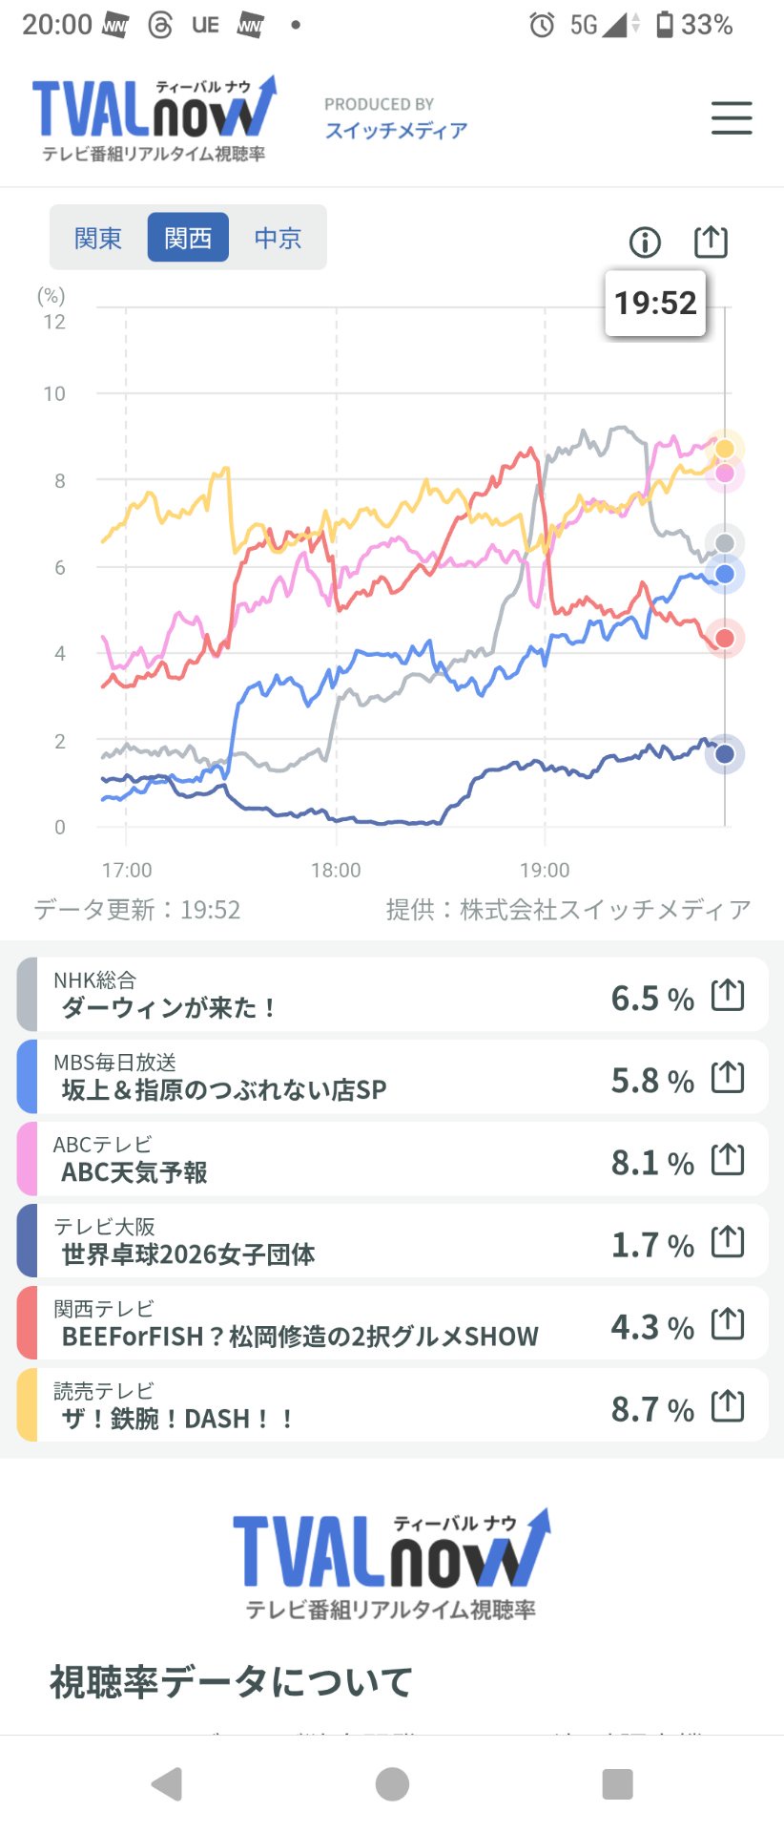Share the NHK総合 ダーウィンが来た row
Screen dimensions: 784x1833
click(728, 995)
